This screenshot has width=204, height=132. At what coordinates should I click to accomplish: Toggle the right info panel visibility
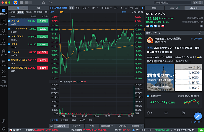142,8
